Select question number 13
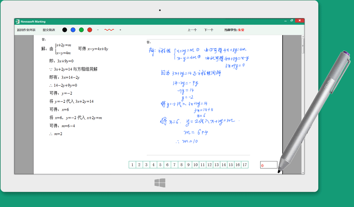Viewport: 354px width, 207px height. point(217,165)
